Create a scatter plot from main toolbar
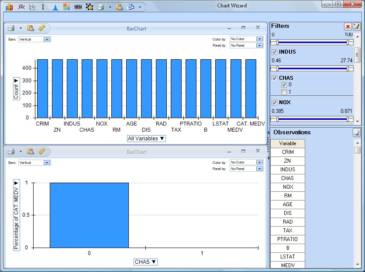Image resolution: width=365 pixels, height=272 pixels. [x=33, y=7]
